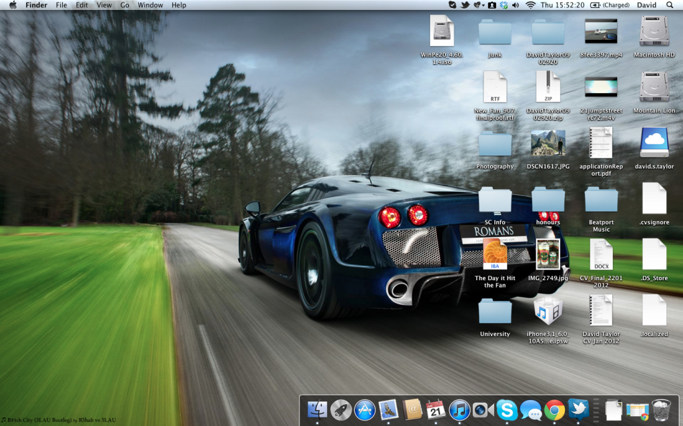The height and width of the screenshot is (426, 683).
Task: Click the Spotlight search magnifier
Action: [x=670, y=5]
